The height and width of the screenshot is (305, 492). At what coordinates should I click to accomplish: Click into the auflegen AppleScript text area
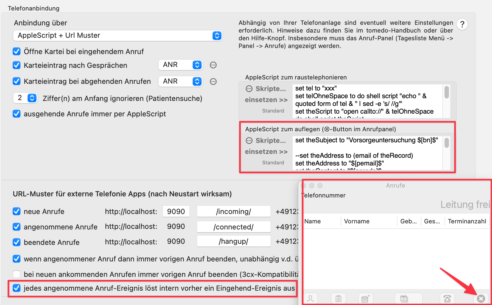[x=367, y=153]
